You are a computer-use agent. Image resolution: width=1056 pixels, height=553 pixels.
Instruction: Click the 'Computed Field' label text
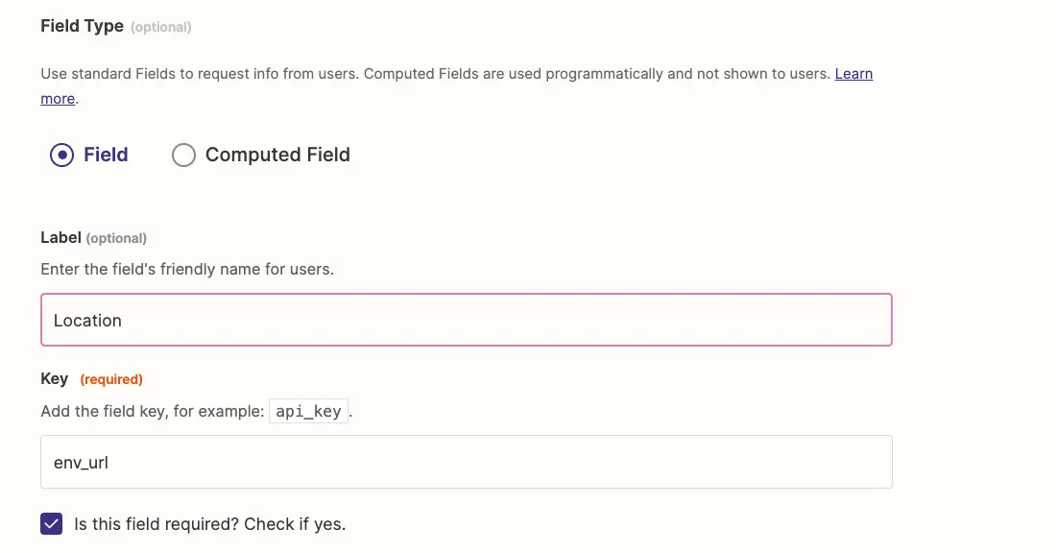point(277,155)
